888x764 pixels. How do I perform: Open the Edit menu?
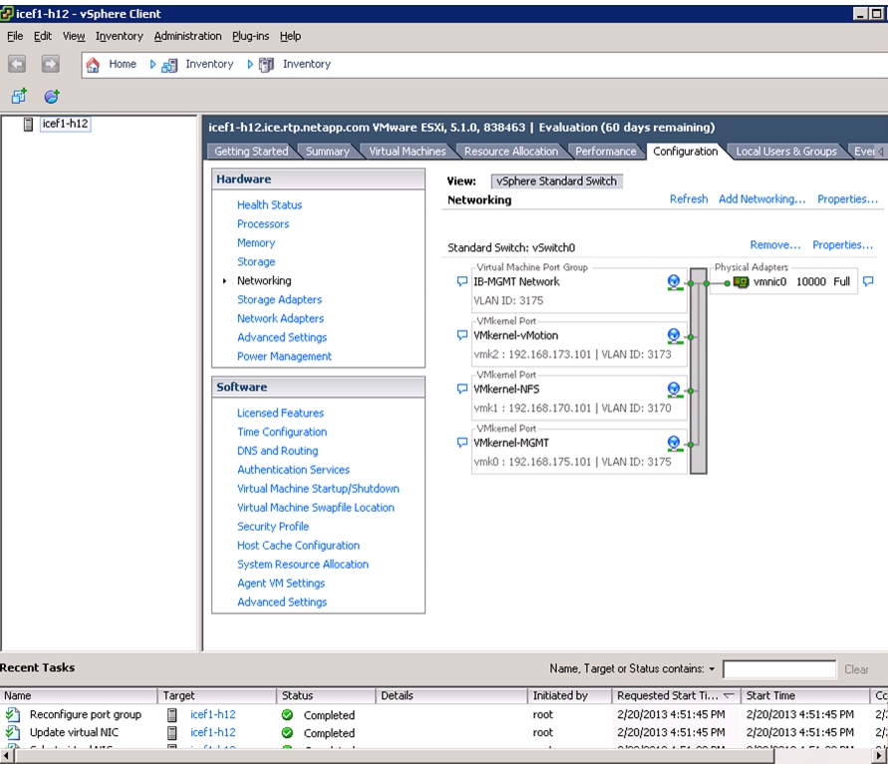click(x=43, y=36)
